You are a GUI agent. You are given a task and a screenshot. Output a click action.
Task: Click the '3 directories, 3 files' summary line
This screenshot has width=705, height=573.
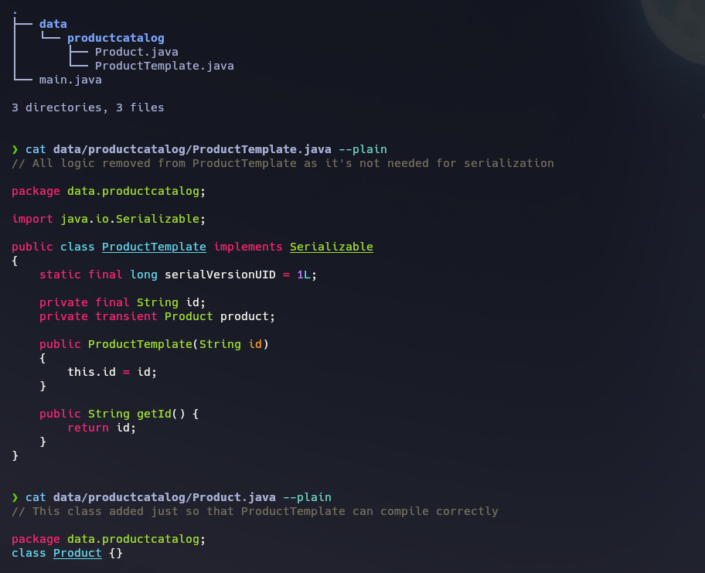click(x=87, y=107)
